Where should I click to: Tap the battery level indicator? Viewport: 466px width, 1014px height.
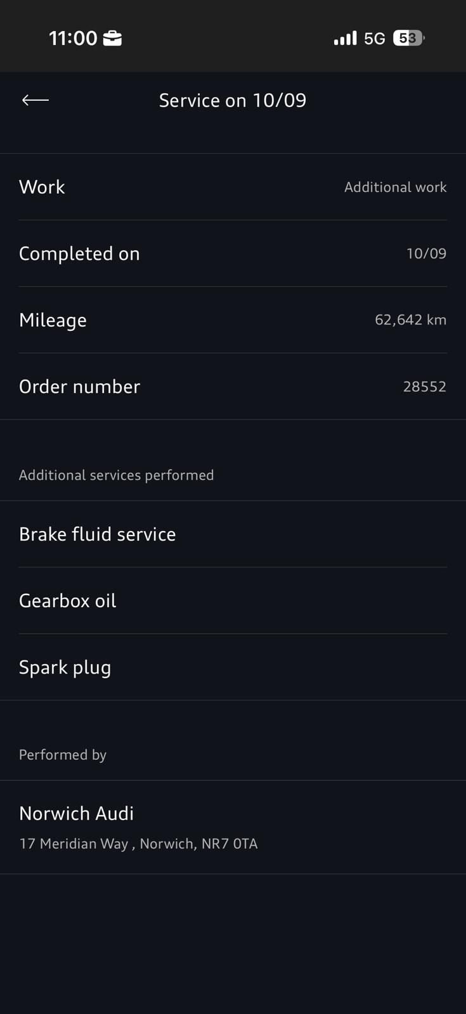408,38
